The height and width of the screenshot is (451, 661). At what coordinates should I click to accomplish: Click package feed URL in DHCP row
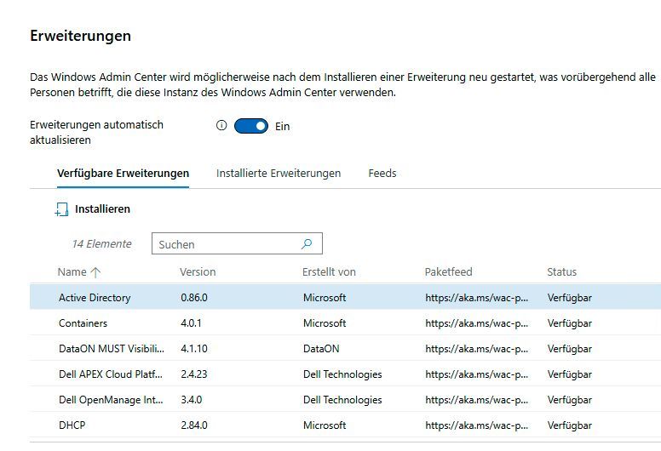[477, 425]
